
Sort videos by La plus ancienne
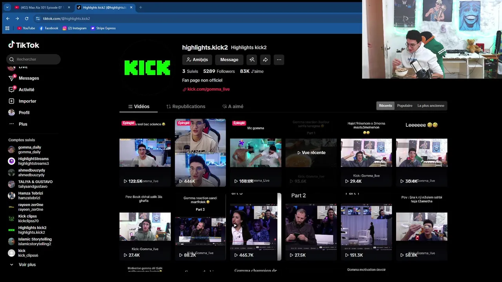[431, 106]
